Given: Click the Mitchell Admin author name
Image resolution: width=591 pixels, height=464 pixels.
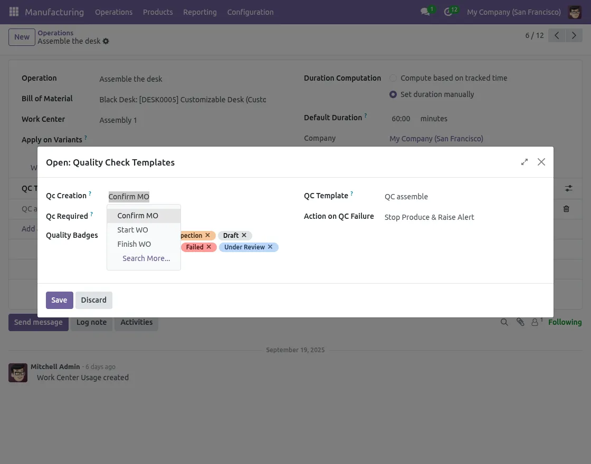Looking at the screenshot, I should pos(55,366).
